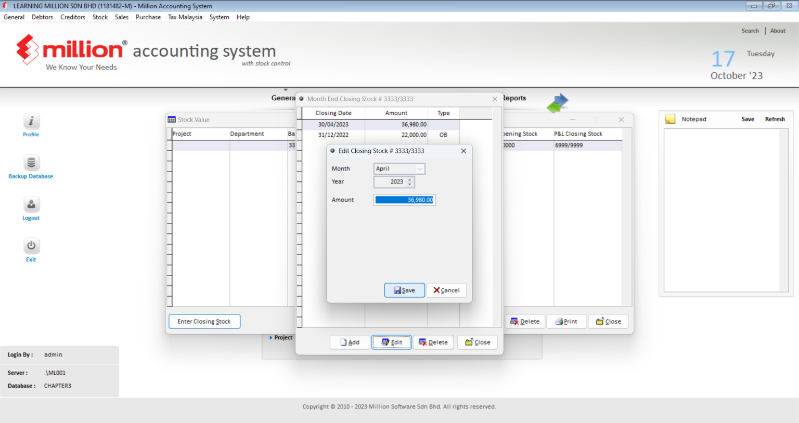Open the Debtors menu
Image resolution: width=799 pixels, height=423 pixels.
click(42, 17)
